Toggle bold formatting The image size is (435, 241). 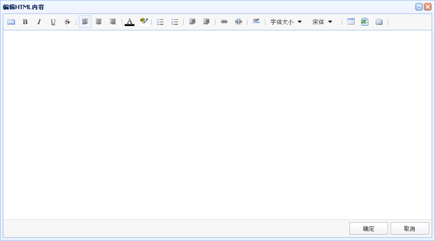point(25,22)
